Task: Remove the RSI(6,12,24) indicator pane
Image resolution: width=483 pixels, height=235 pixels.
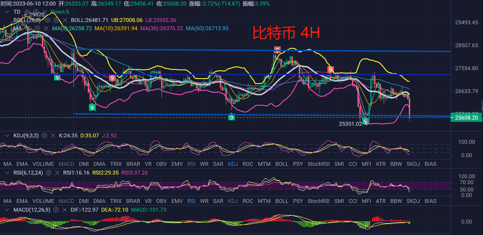Action: (57, 173)
